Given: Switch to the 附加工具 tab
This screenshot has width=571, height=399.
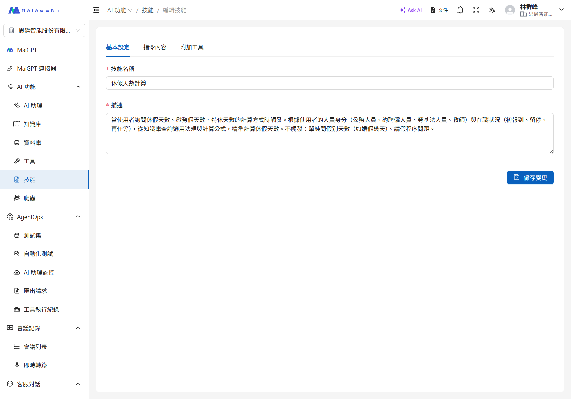Looking at the screenshot, I should 192,47.
